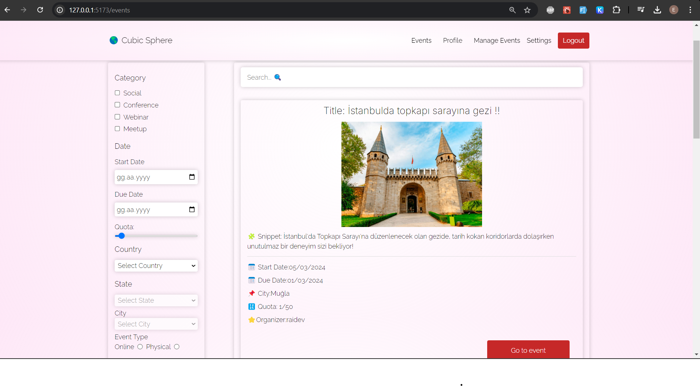
Task: Click the Cubic Sphere globe logo
Action: 114,40
